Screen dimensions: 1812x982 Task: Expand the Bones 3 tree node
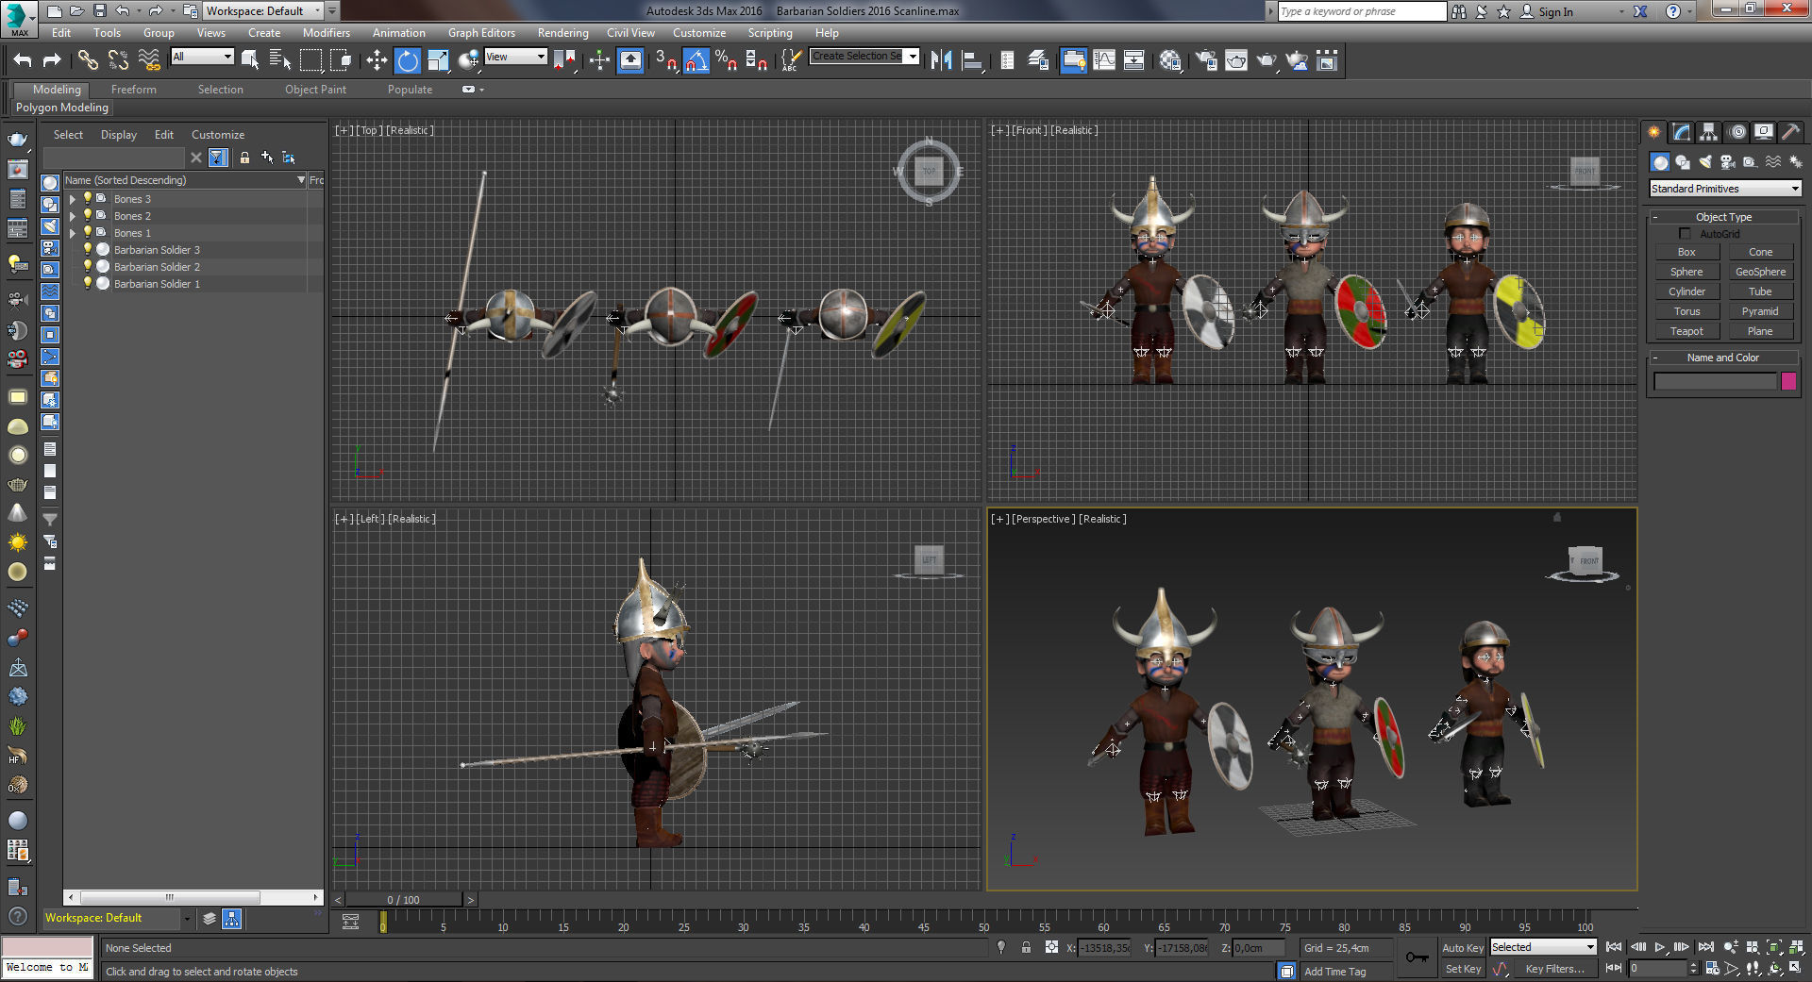(x=73, y=199)
